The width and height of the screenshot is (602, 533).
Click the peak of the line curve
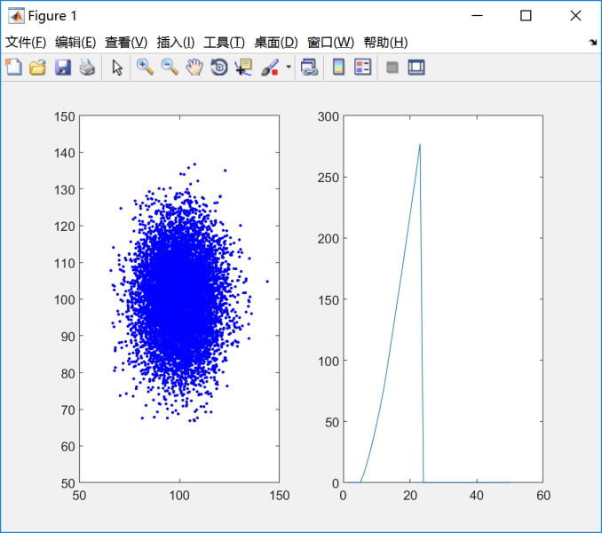pyautogui.click(x=420, y=145)
